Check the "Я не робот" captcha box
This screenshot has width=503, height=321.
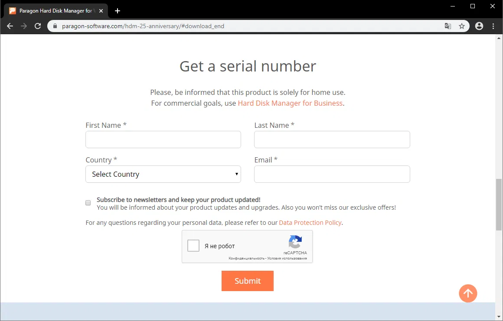[193, 246]
